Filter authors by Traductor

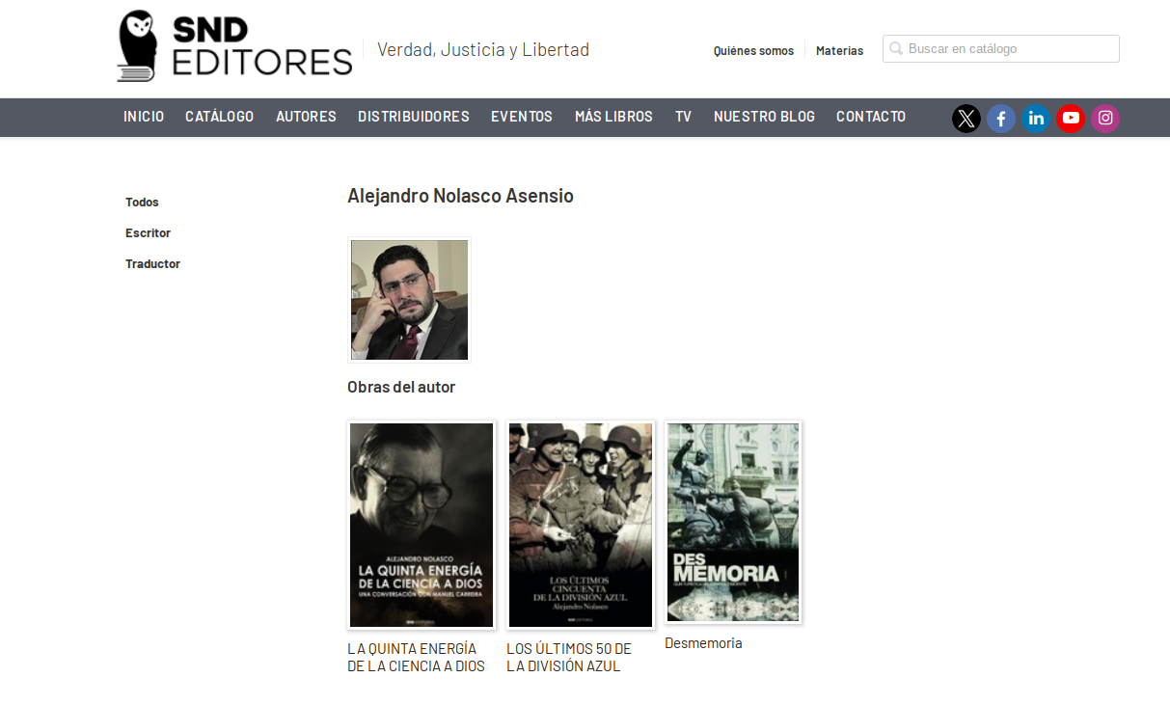coord(152,264)
